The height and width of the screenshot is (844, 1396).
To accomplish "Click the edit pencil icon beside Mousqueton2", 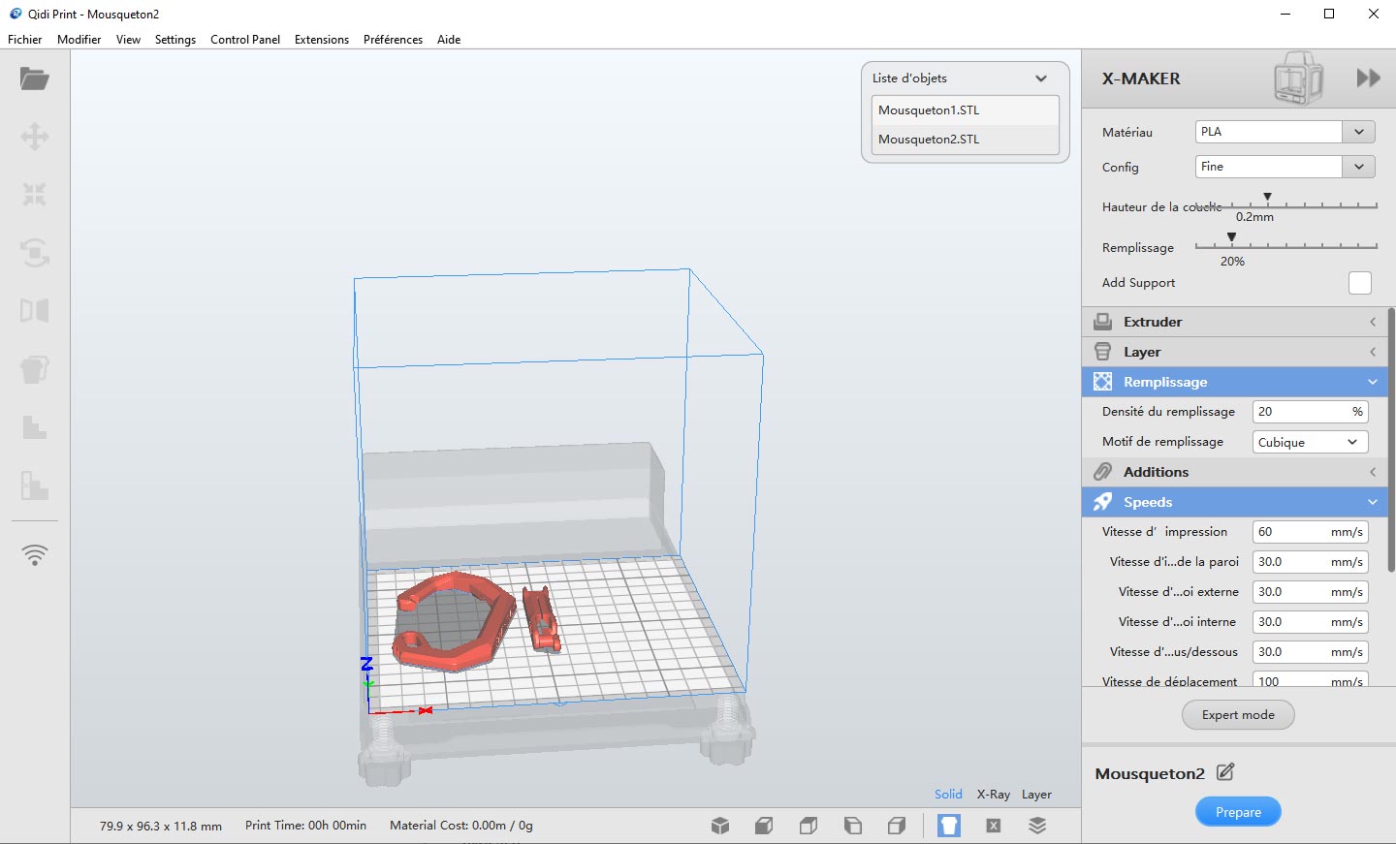I will (x=1225, y=772).
